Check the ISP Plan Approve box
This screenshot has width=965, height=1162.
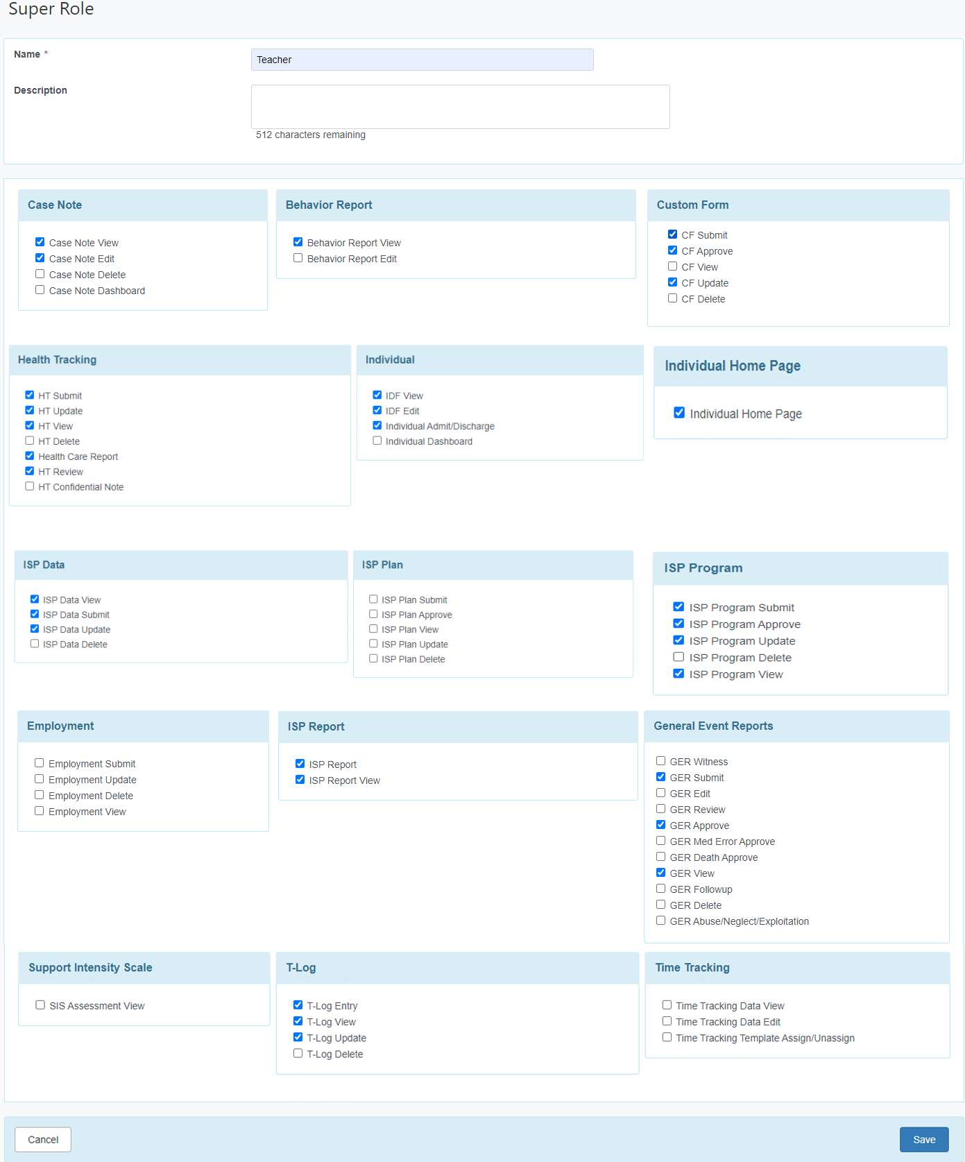[x=373, y=614]
